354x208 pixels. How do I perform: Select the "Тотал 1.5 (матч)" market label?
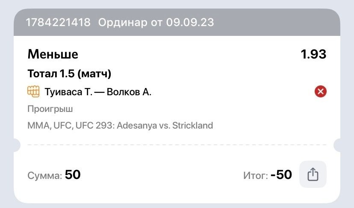(x=69, y=74)
